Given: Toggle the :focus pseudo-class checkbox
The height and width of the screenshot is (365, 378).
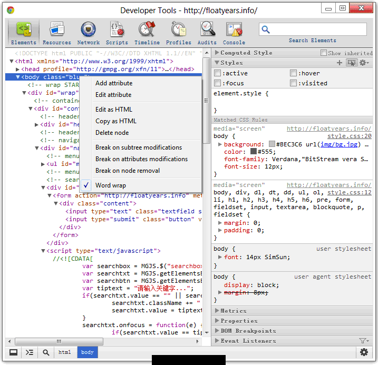Looking at the screenshot, I should point(217,83).
